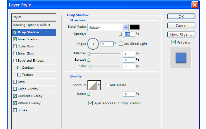Image resolution: width=206 pixels, height=129 pixels.
Task: Uncheck Layer Knocks Out Drop Shadow
Action: point(90,103)
